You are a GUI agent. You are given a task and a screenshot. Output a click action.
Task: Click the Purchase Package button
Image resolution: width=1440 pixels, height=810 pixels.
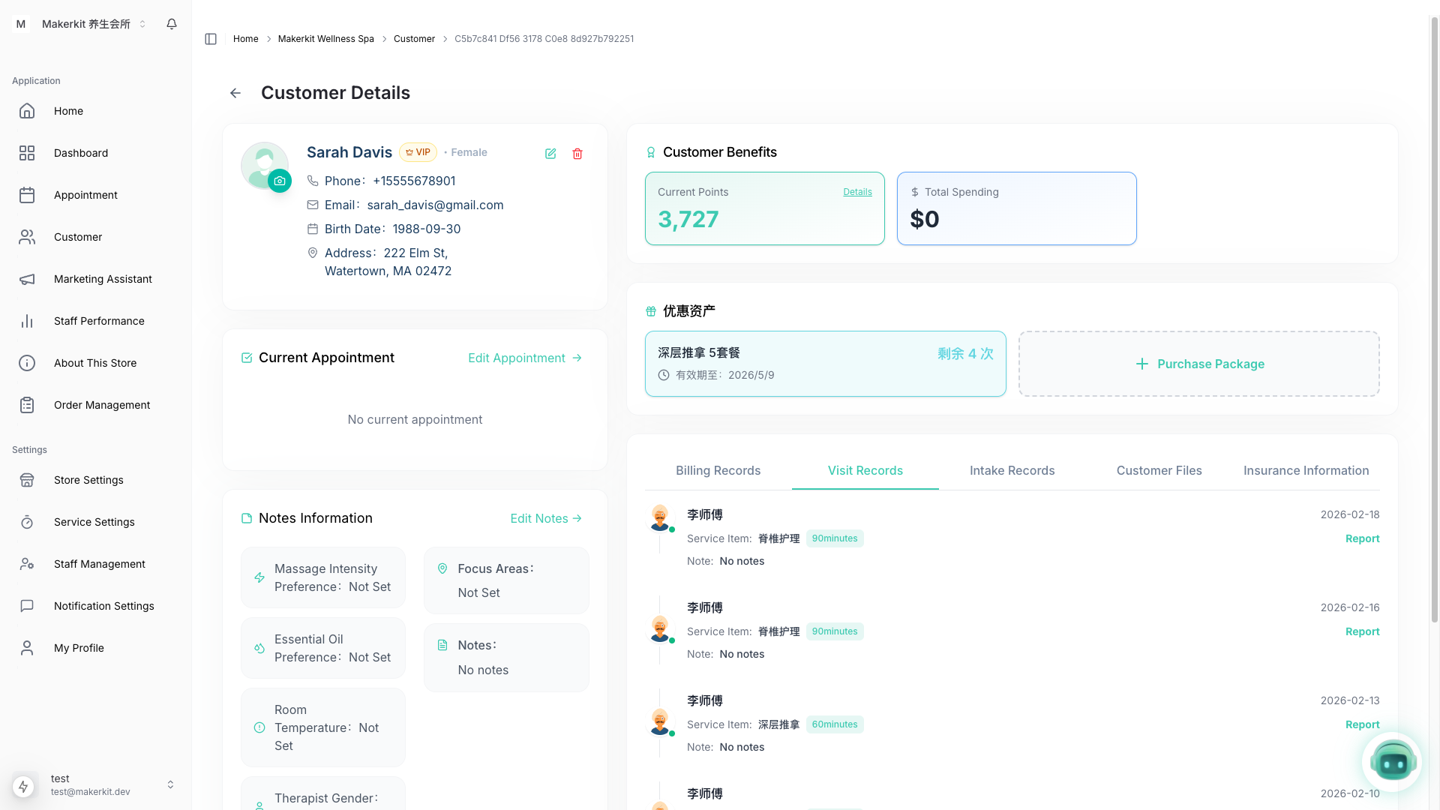1198,364
